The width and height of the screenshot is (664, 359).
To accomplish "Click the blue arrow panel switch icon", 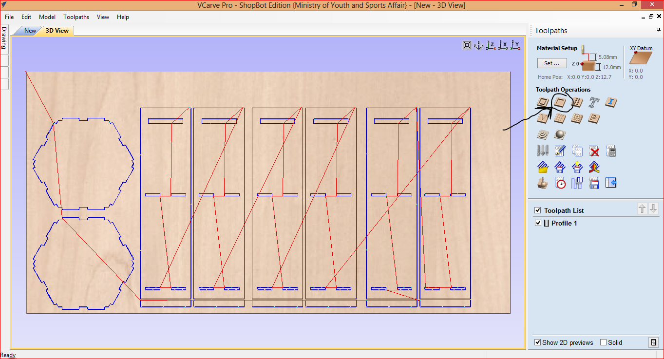I will (611, 183).
